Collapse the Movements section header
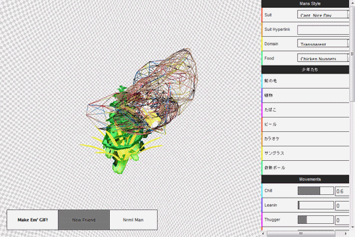 pyautogui.click(x=305, y=179)
